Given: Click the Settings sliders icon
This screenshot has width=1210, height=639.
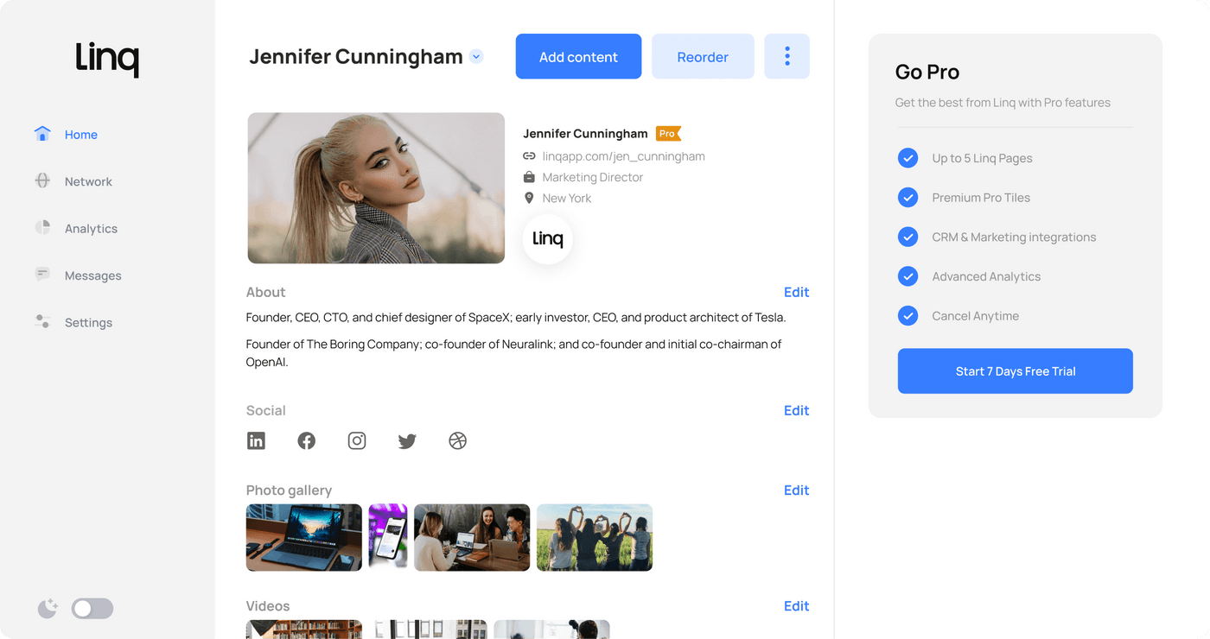Looking at the screenshot, I should [x=42, y=322].
